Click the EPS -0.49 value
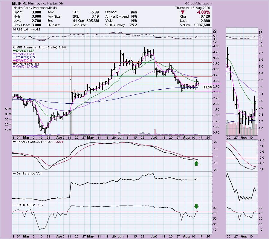The image size is (269, 239). (95, 16)
